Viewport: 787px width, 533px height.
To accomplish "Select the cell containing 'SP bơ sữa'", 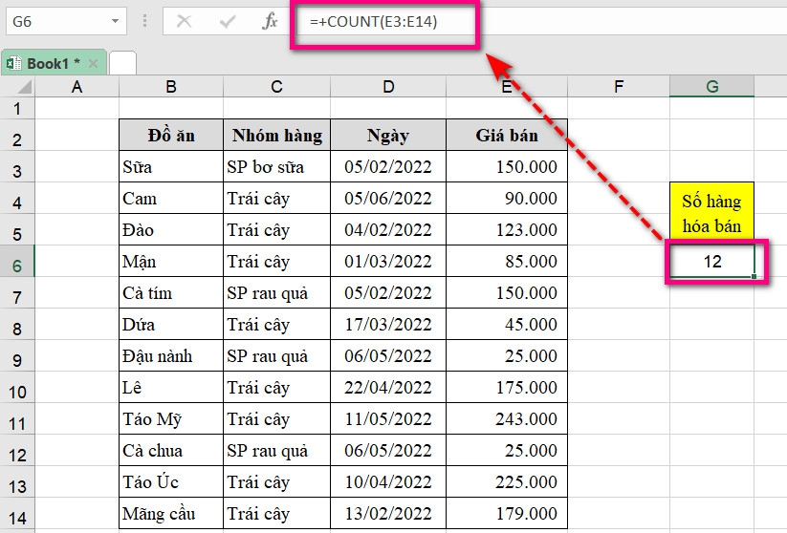I will click(x=276, y=166).
